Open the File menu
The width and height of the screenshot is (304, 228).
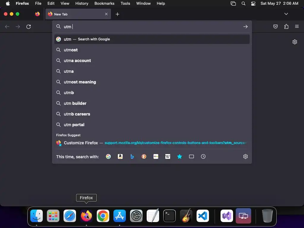pos(38,3)
